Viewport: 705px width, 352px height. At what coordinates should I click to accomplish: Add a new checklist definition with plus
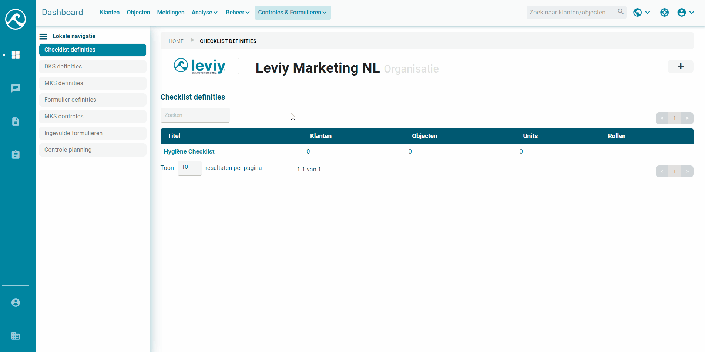point(680,67)
